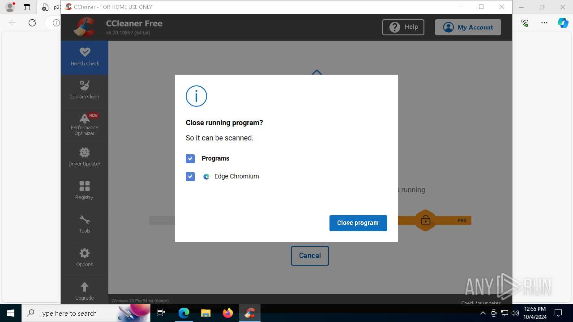The image size is (573, 322).
Task: Open Edge Settings and more menu
Action: point(544,23)
